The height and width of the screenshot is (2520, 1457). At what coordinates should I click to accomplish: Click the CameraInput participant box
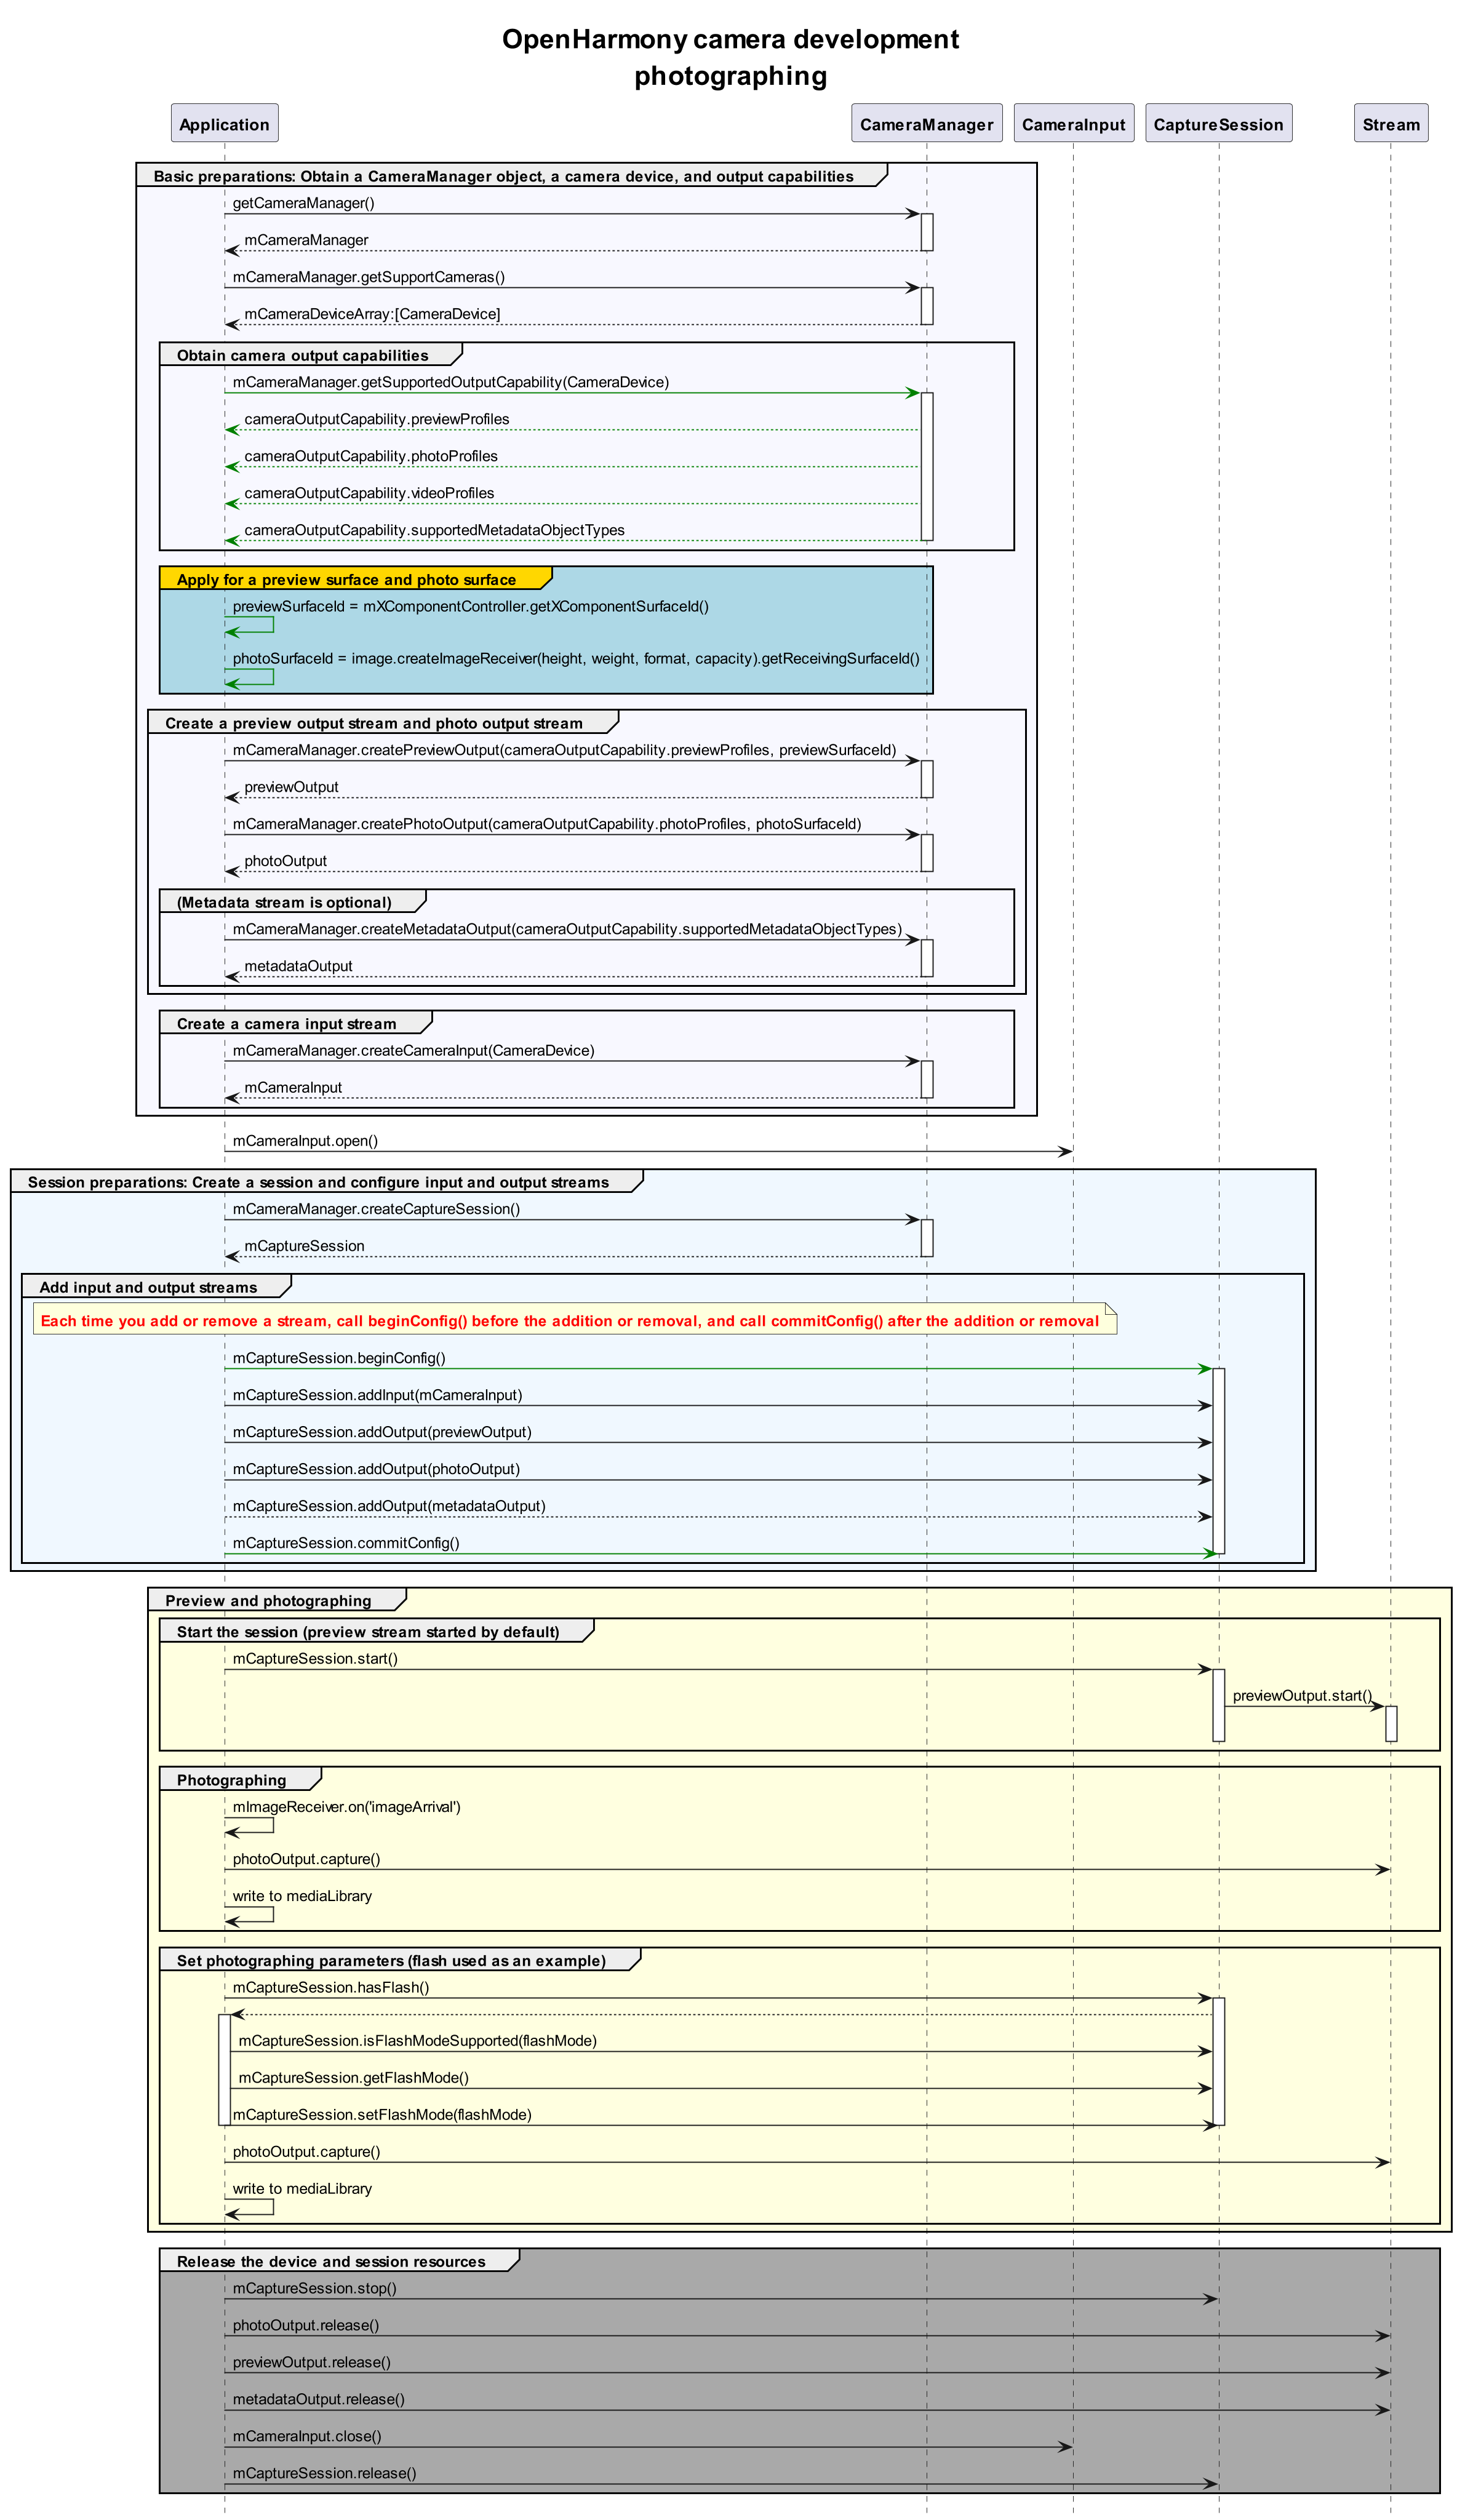click(1073, 123)
